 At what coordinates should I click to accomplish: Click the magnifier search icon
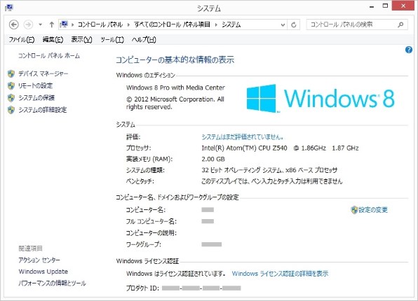point(400,24)
